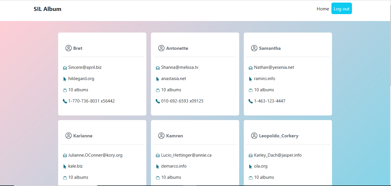Click the envelope icon next to Nathan@yesenia.net

tap(250, 68)
